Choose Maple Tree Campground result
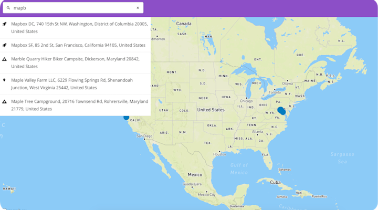Viewport: 378px width, 210px height. (75, 105)
